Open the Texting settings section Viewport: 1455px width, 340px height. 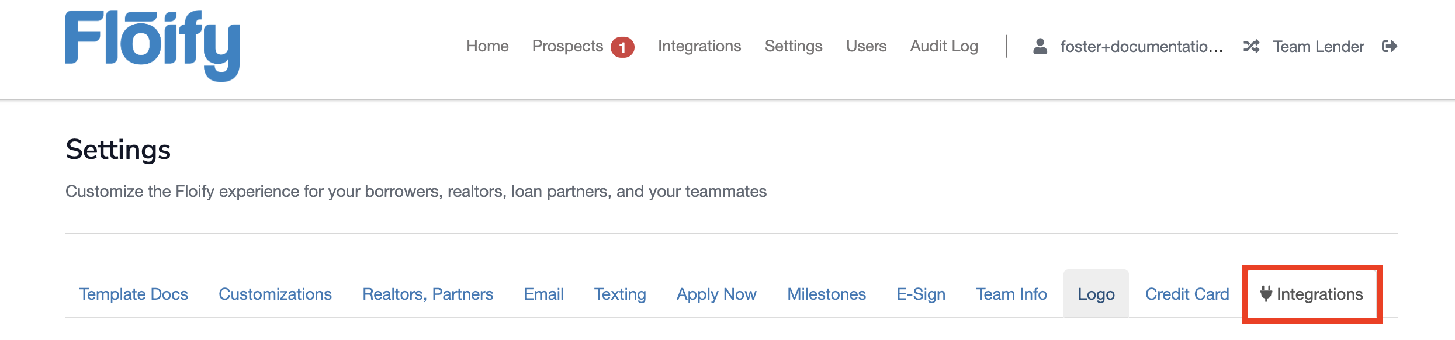620,294
